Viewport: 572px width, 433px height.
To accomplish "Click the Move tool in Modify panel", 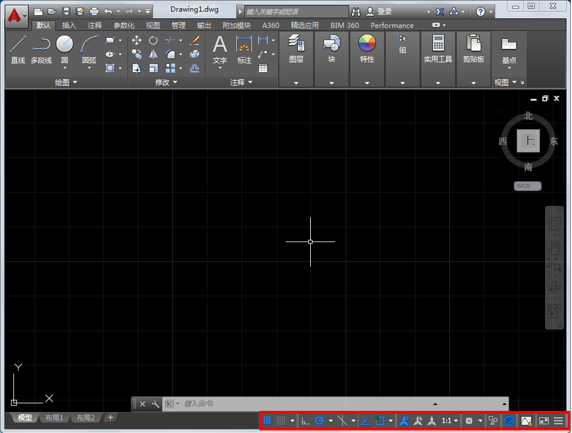I will tap(137, 40).
